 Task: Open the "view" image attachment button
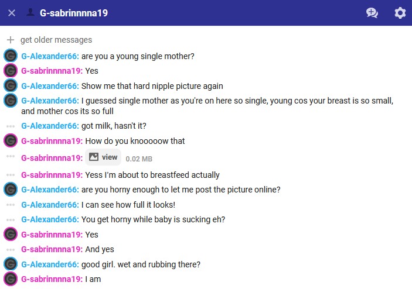click(103, 157)
